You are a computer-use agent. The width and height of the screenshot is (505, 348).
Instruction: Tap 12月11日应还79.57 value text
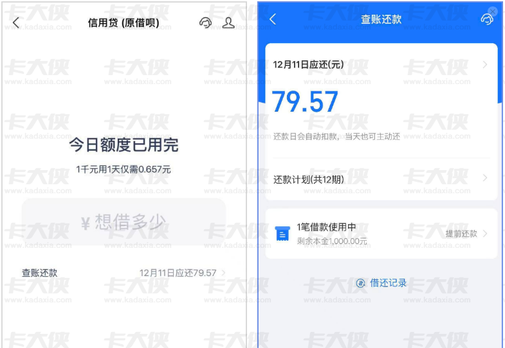(x=178, y=273)
